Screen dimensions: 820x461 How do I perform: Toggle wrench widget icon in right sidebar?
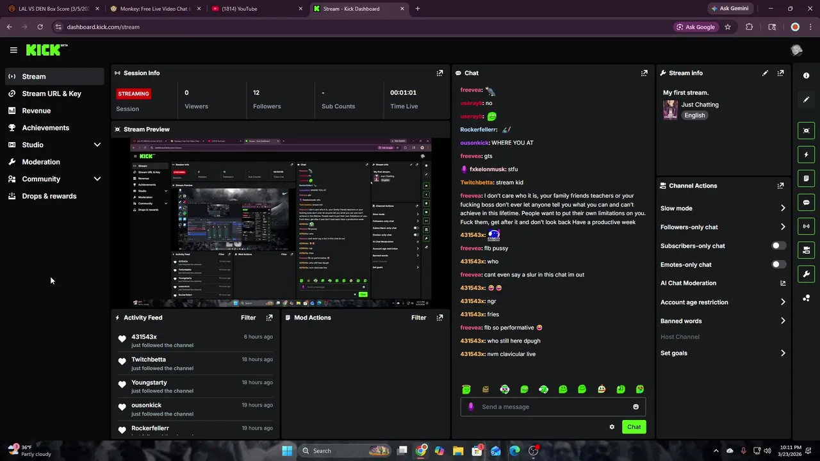coord(806,274)
